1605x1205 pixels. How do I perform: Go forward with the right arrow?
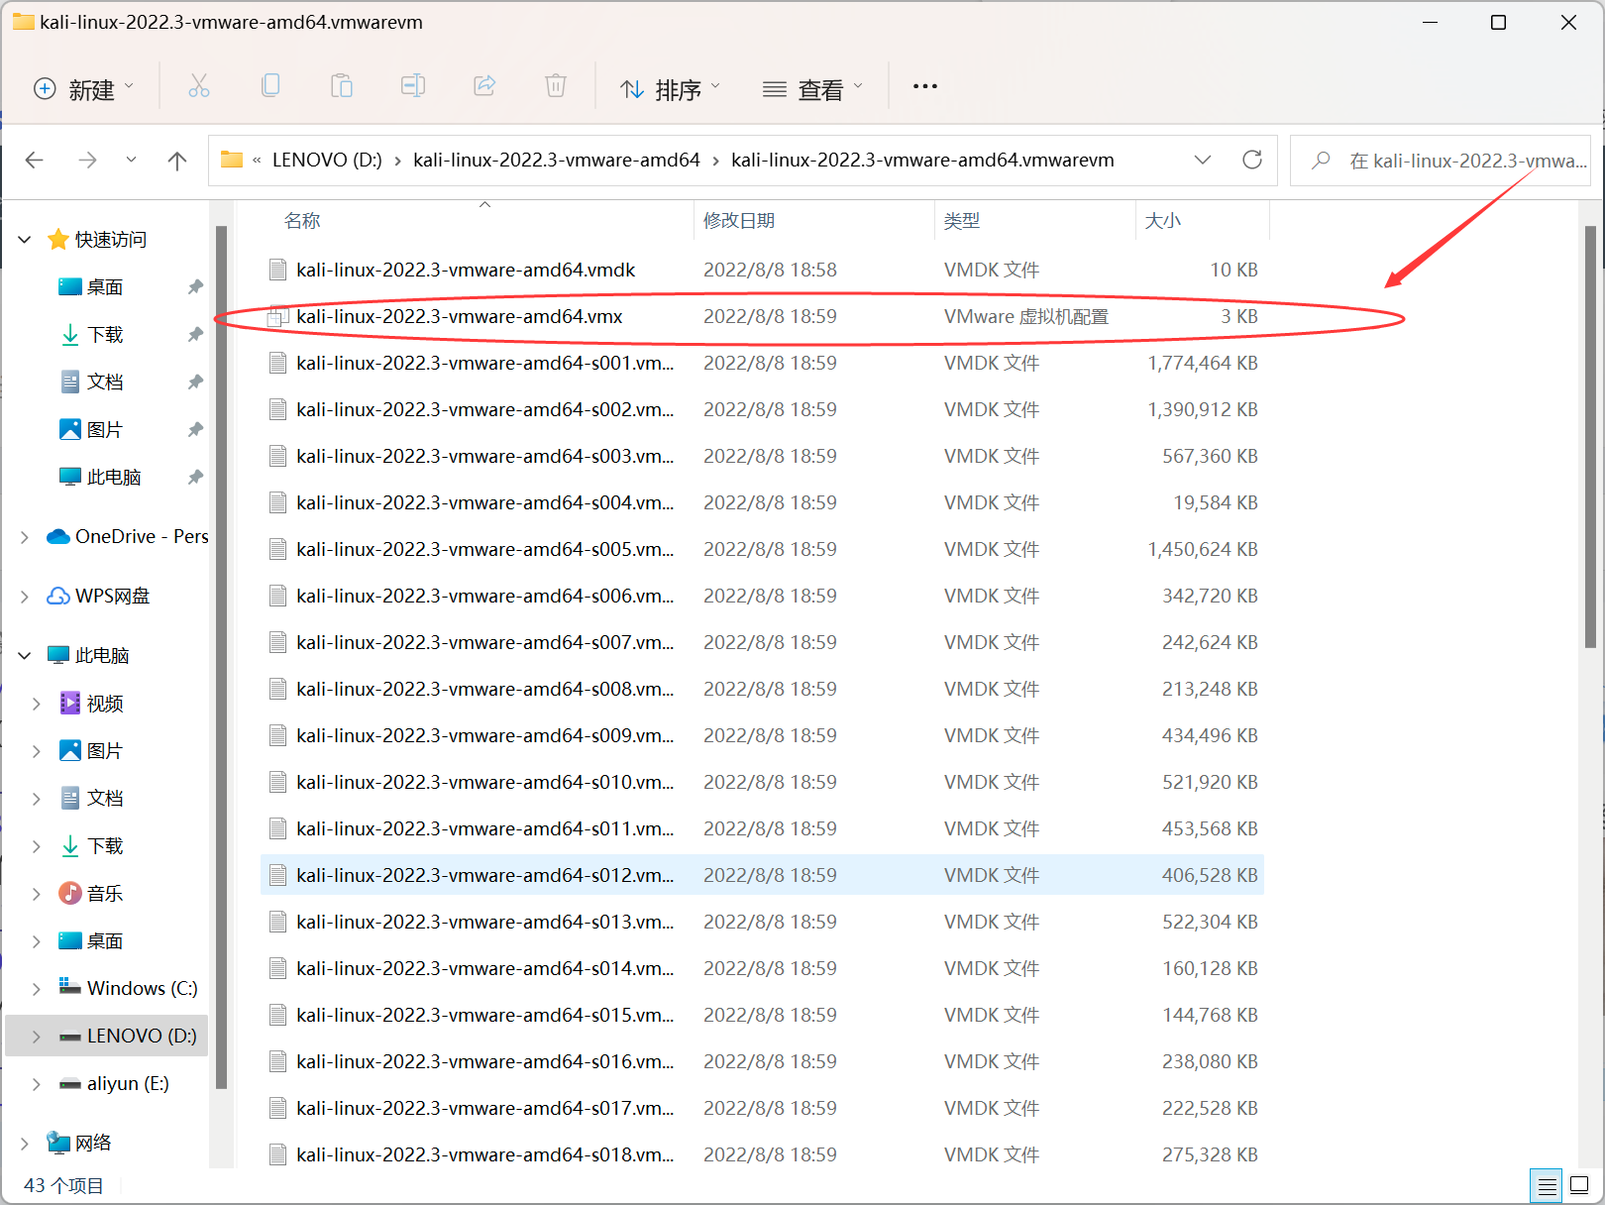[88, 160]
